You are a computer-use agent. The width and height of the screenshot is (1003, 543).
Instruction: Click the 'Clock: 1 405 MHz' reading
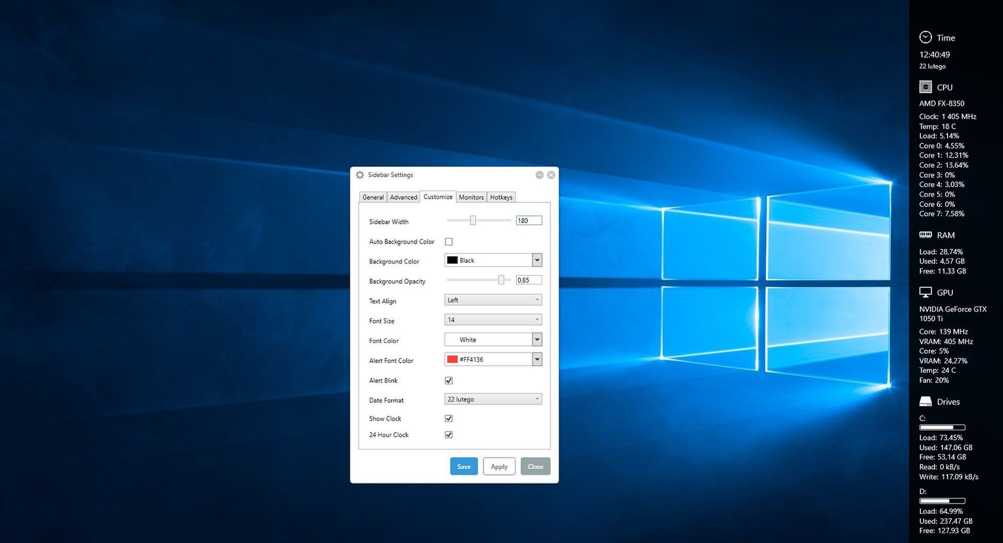click(948, 117)
